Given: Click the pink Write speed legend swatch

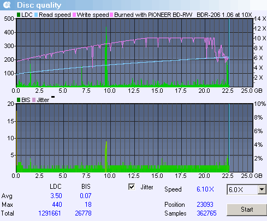Looking at the screenshot, I should coord(74,15).
